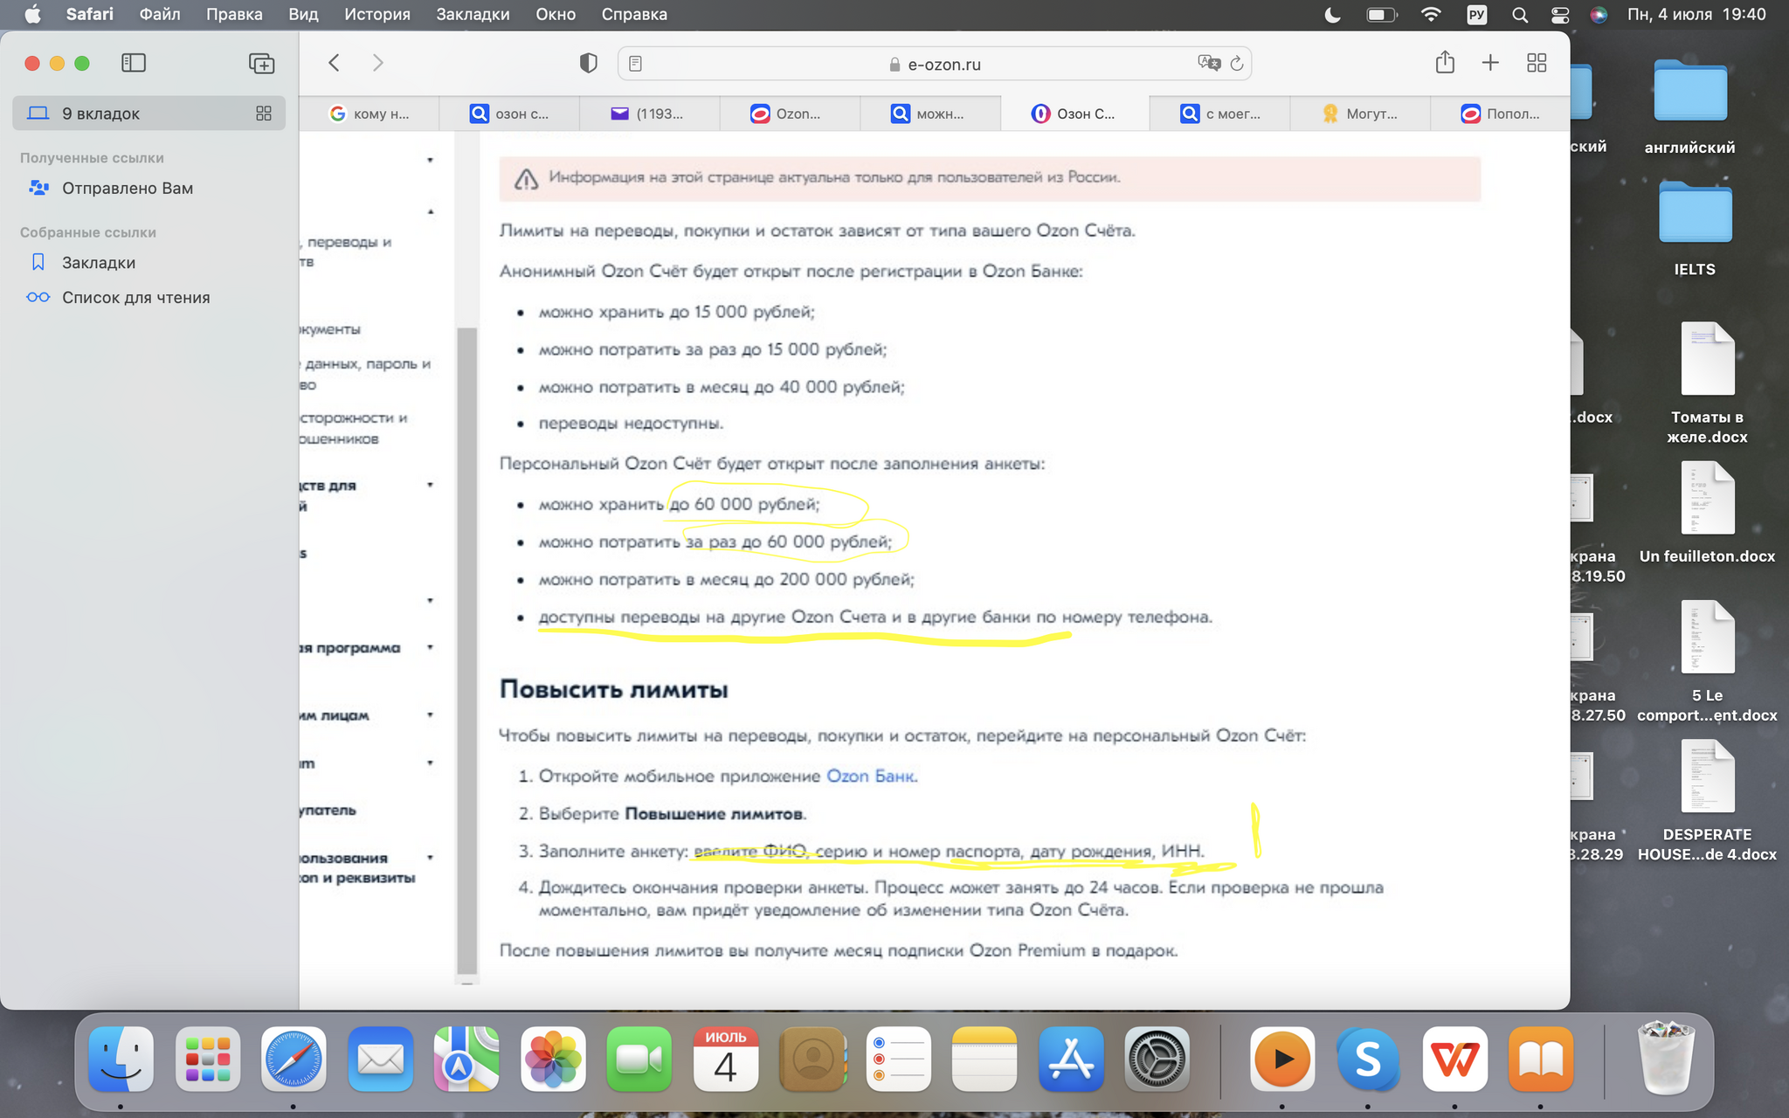Switch to the Могут... tab
1789x1118 pixels.
[x=1360, y=114]
